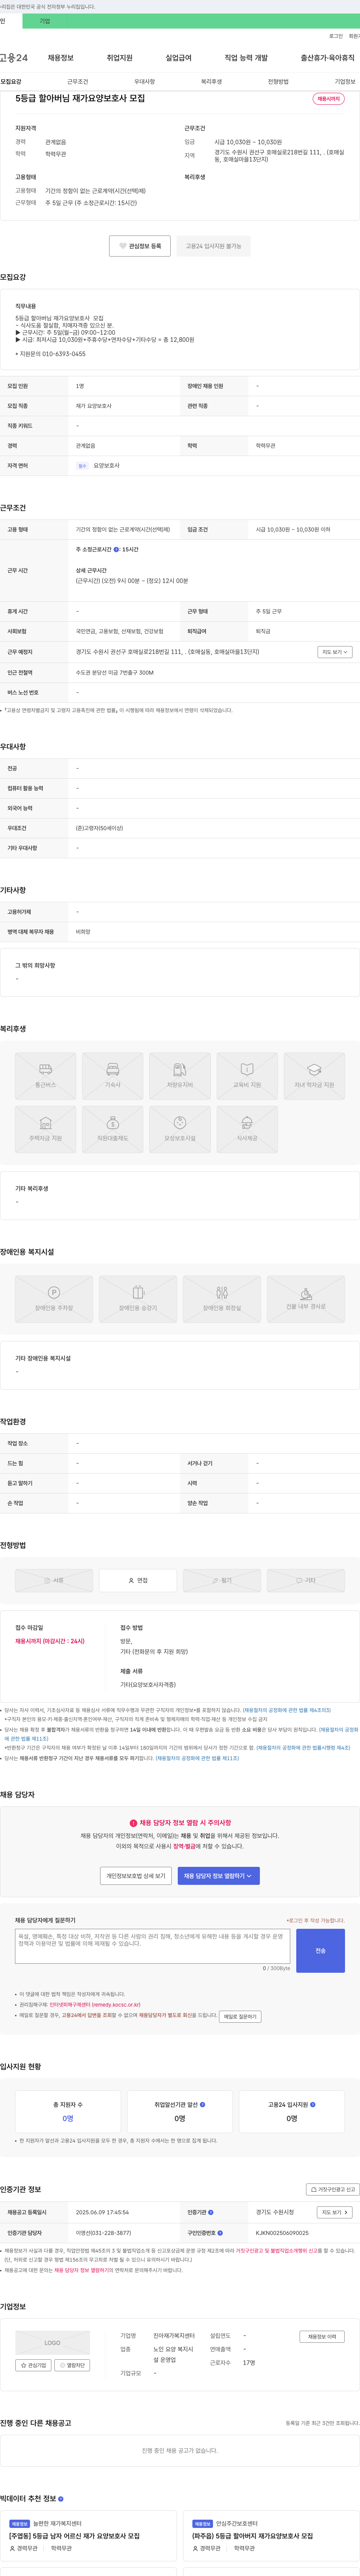
Task: Select the 기타 selection method tile
Action: click(x=306, y=1580)
